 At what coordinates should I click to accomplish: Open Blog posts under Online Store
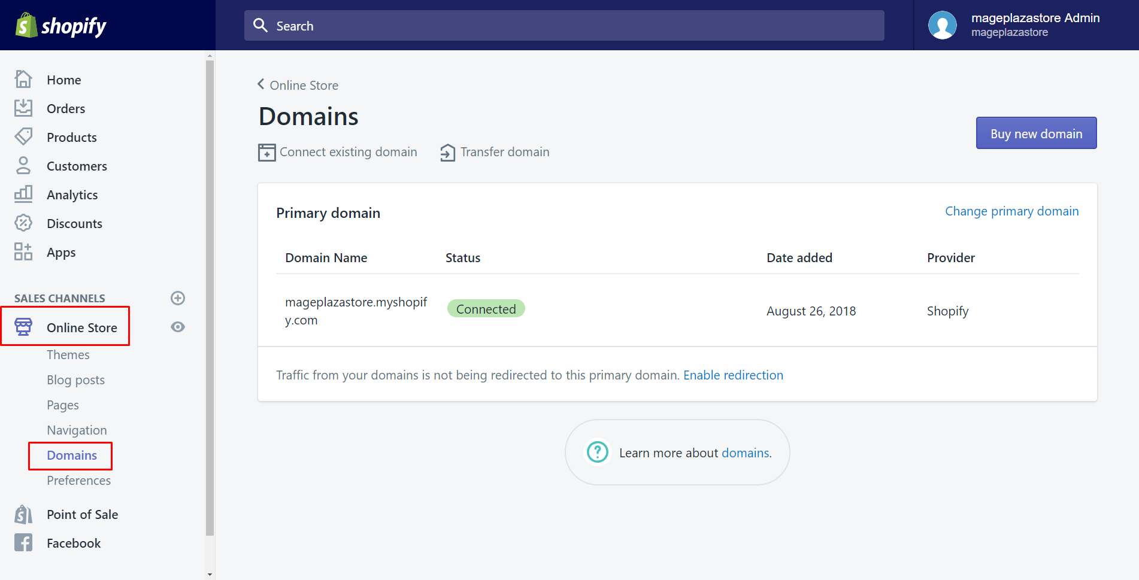coord(75,379)
